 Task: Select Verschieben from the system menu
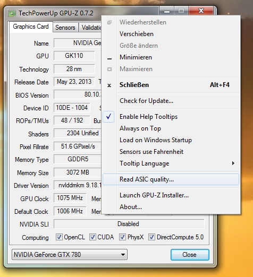(x=171, y=34)
